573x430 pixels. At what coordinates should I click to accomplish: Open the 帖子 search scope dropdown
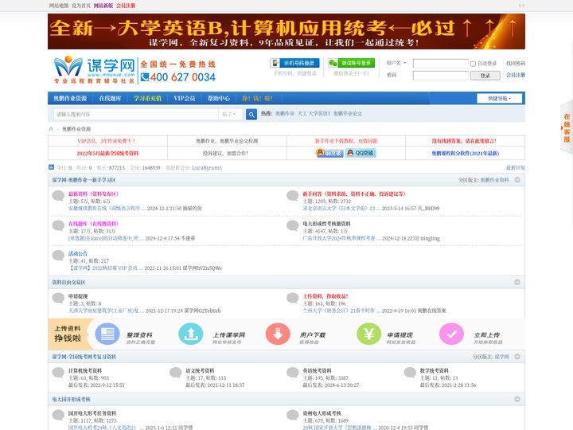pos(229,114)
